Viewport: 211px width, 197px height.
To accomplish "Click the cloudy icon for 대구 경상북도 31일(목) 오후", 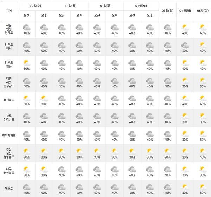I will [x=79, y=170].
